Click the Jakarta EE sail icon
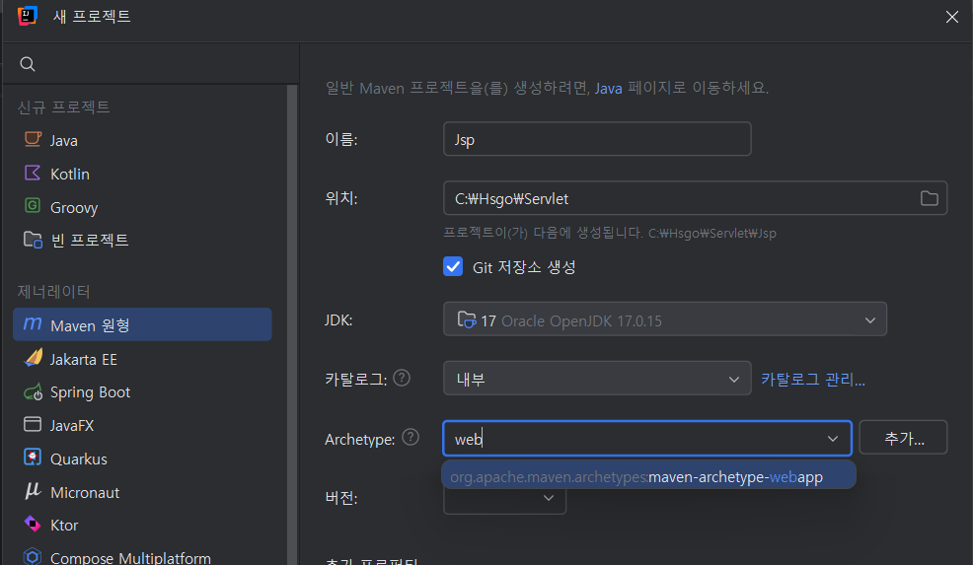Viewport: 973px width, 565px height. (33, 357)
